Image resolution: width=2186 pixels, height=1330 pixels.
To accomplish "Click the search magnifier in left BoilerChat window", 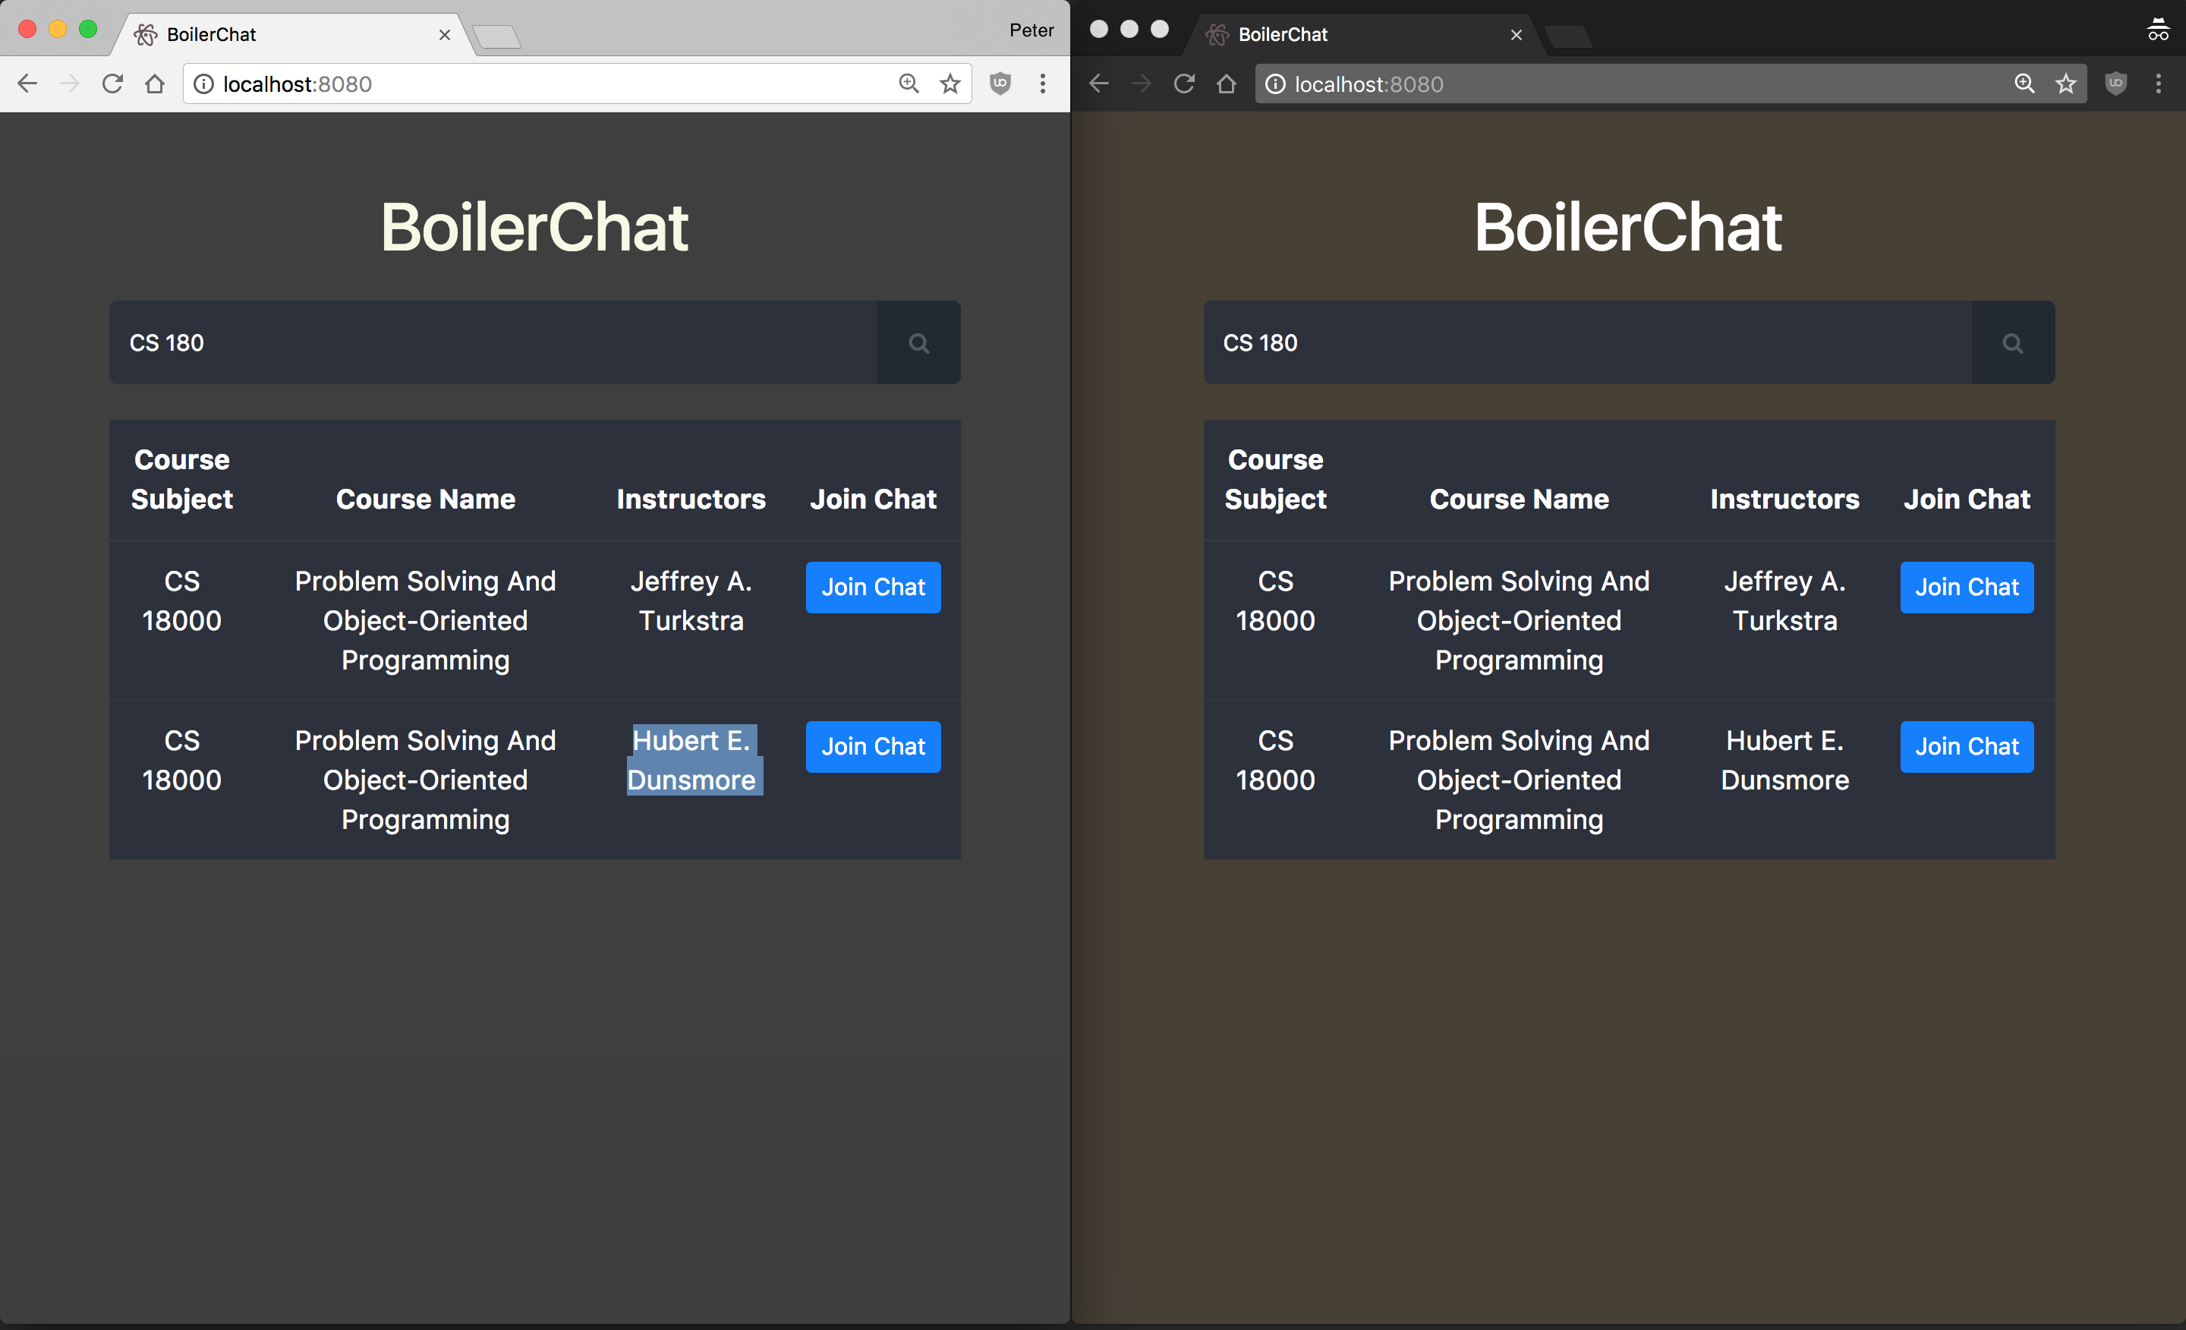I will click(918, 343).
